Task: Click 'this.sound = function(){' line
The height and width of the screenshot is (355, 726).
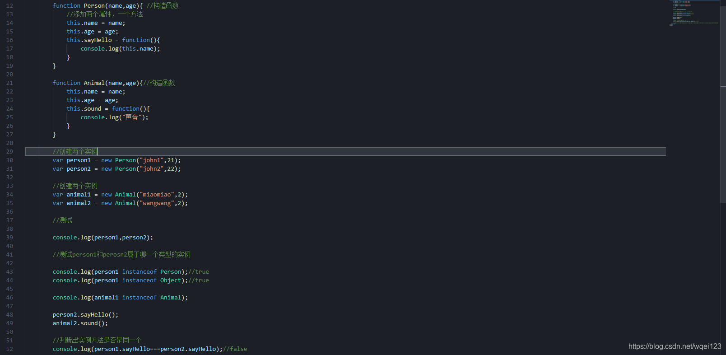Action: click(108, 109)
